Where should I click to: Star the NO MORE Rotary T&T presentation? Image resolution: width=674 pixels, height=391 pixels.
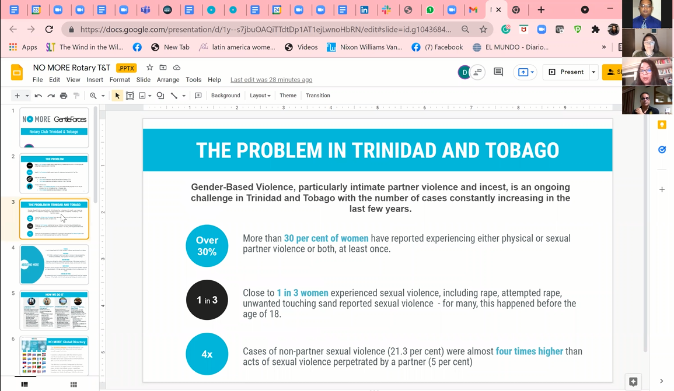point(149,68)
